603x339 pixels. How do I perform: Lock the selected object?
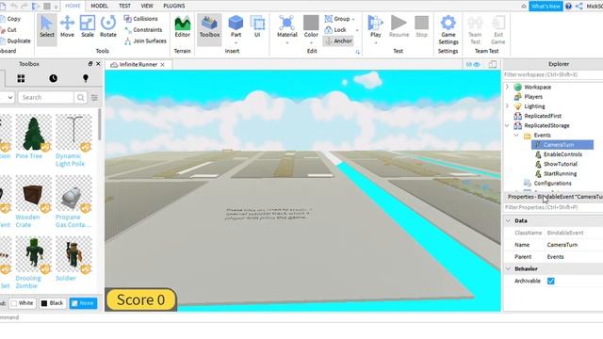coord(335,29)
